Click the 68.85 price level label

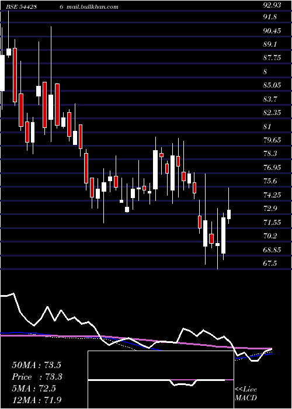[x=273, y=249]
